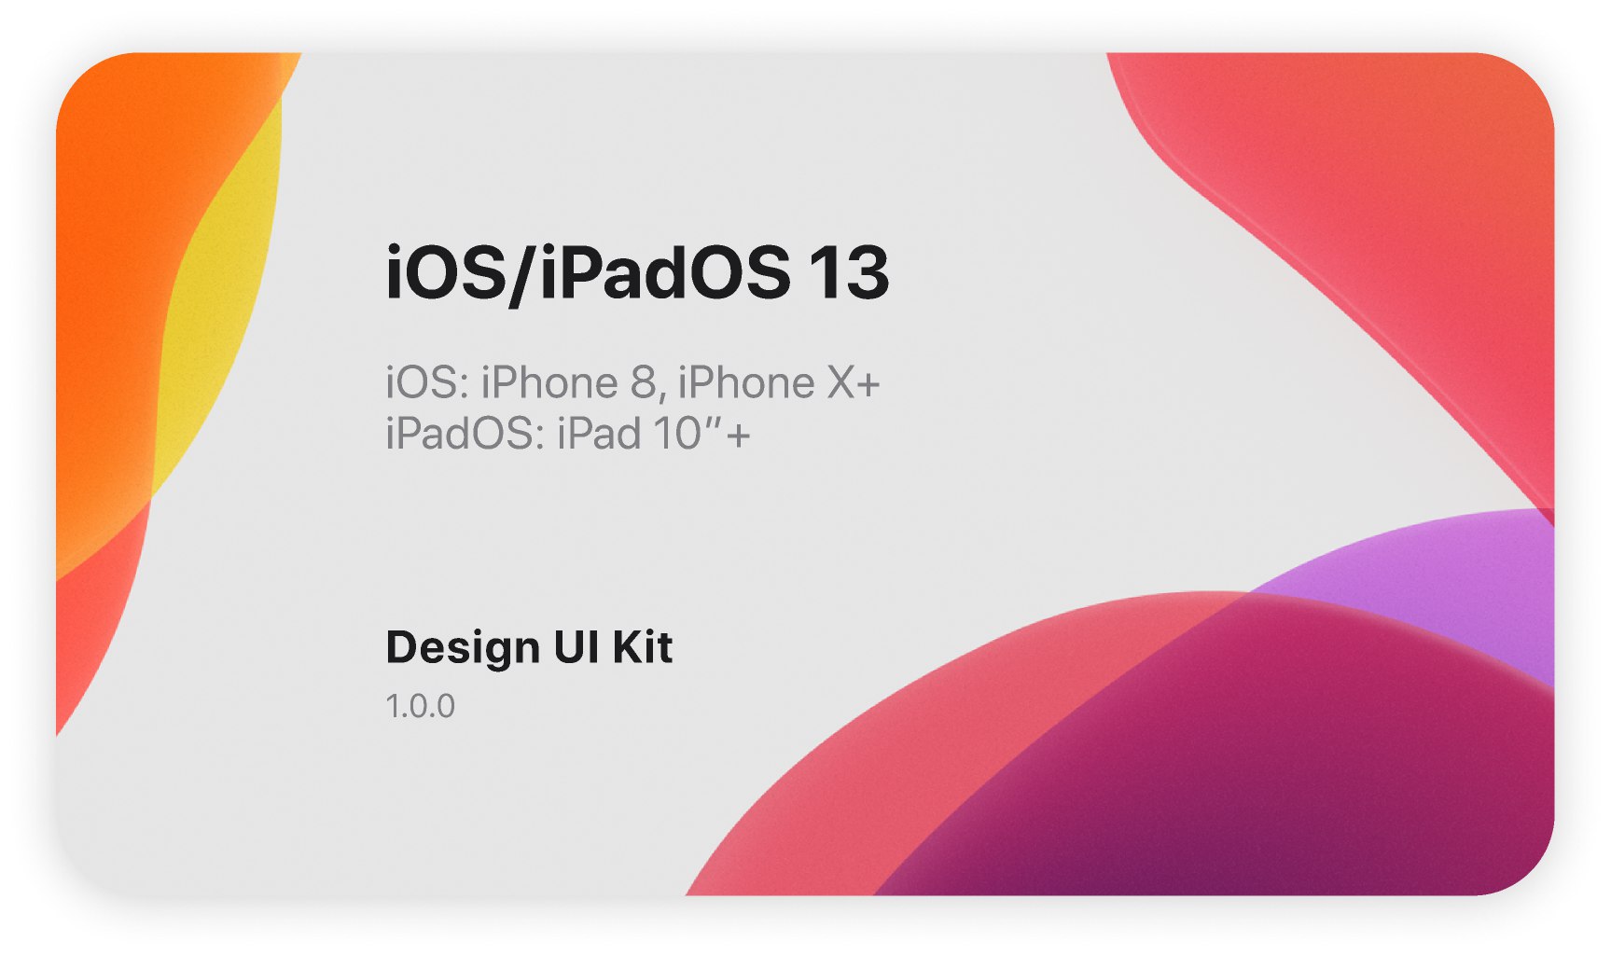Select the version number 1.0.0

coord(421,707)
